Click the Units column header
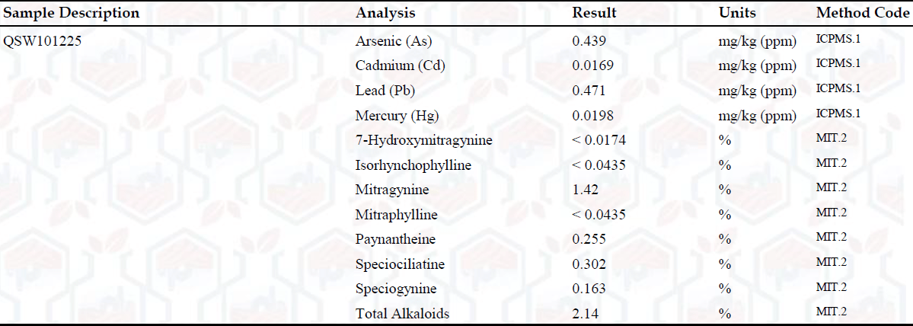 (737, 13)
